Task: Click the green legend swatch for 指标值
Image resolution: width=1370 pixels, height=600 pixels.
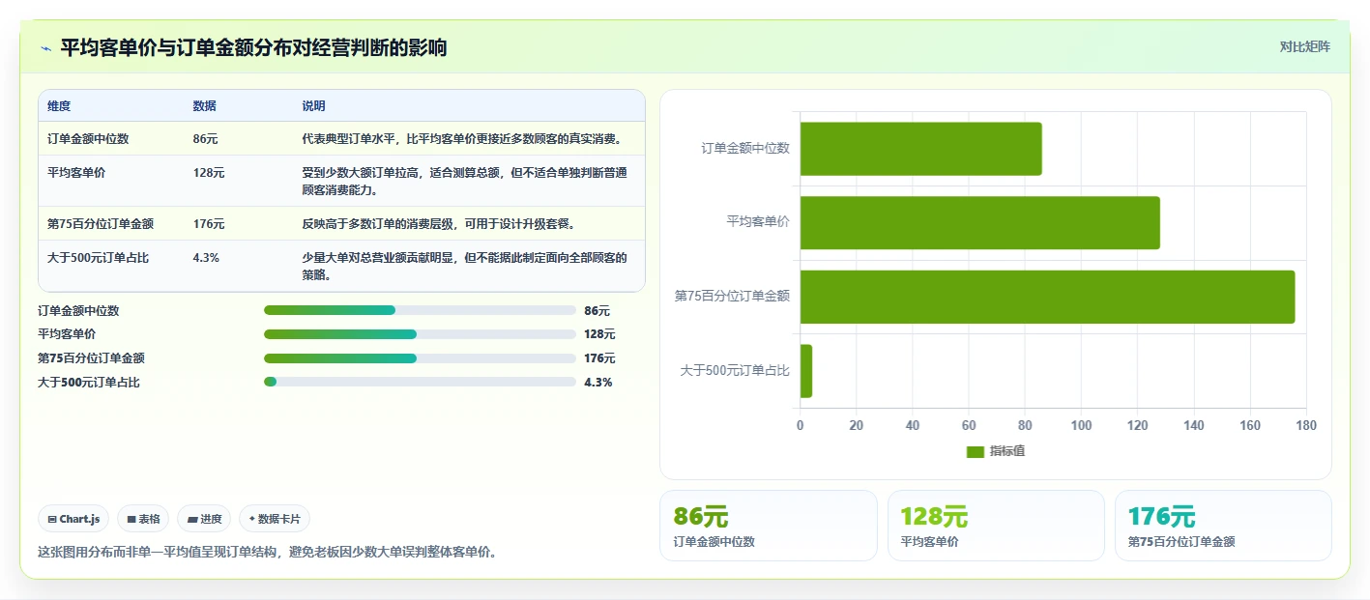Action: pyautogui.click(x=975, y=452)
